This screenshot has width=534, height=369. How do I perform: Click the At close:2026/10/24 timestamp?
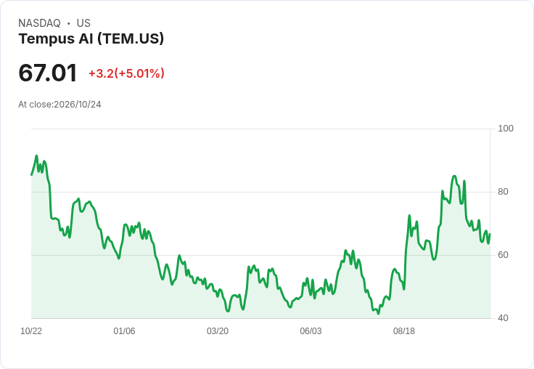(x=59, y=105)
